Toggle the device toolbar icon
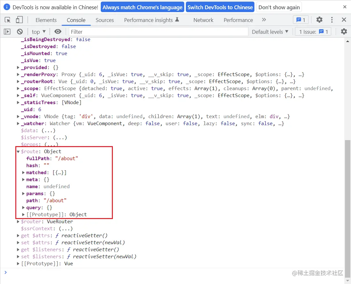Screen dimensions: 351x284 [19, 20]
